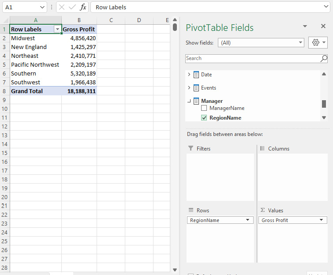The width and height of the screenshot is (333, 275).
Task: Open task pane options arrow beside PivotTable Fields
Action: 305,26
